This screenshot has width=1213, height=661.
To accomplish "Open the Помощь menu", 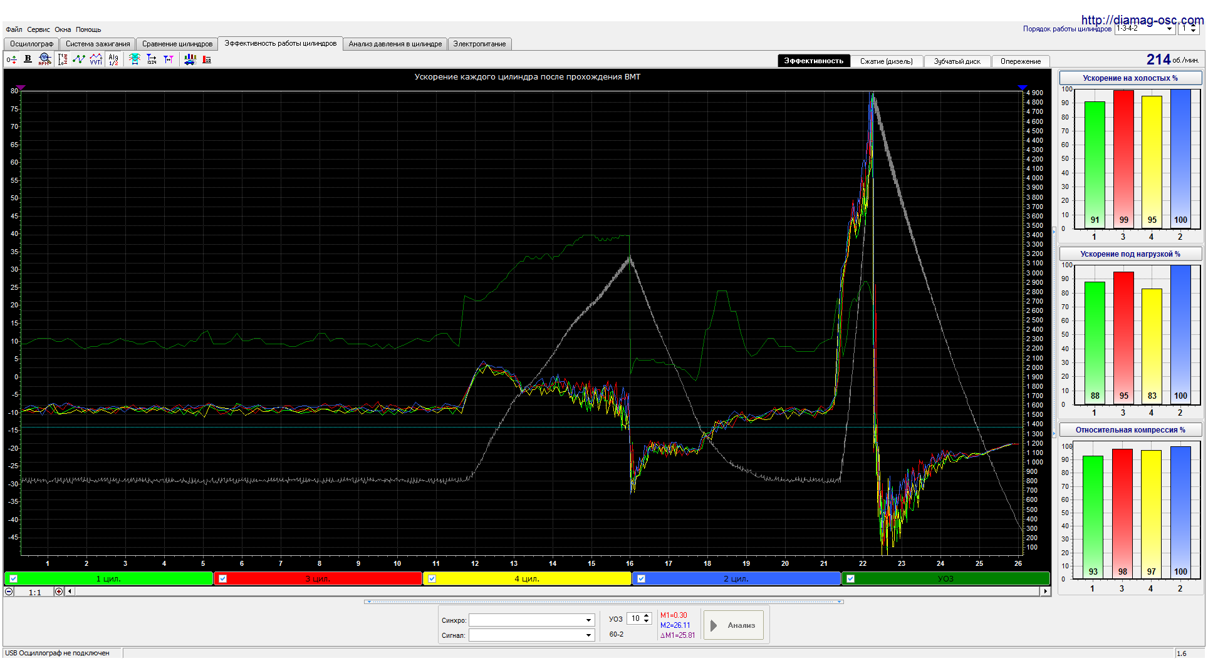I will pos(88,29).
